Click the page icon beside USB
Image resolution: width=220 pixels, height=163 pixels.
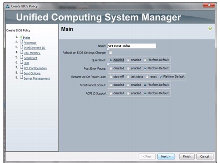[22, 62]
